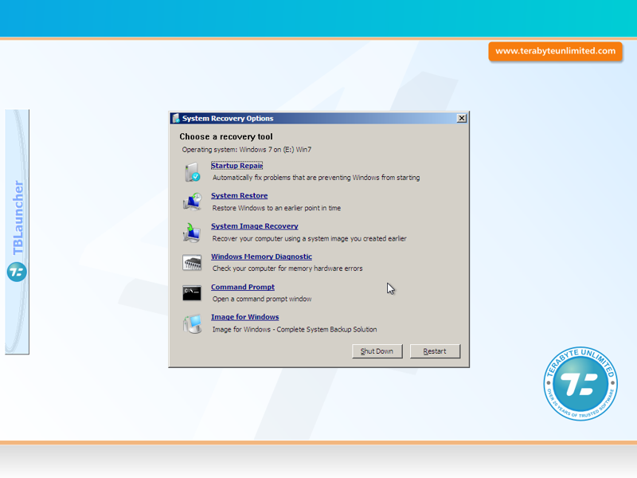The image size is (637, 478).
Task: Click 'Open a command prompt window' text
Action: click(262, 299)
